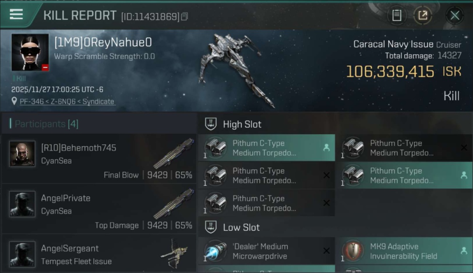473x273 pixels.
Task: Copy the kill report ID
Action: (184, 16)
